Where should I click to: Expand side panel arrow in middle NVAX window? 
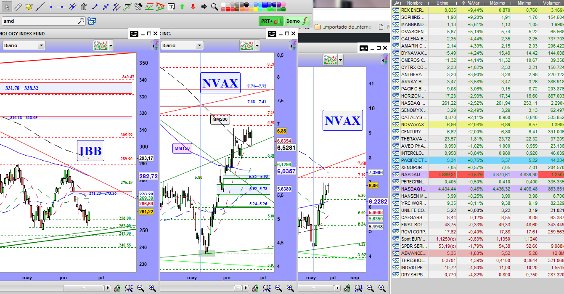tap(293, 45)
